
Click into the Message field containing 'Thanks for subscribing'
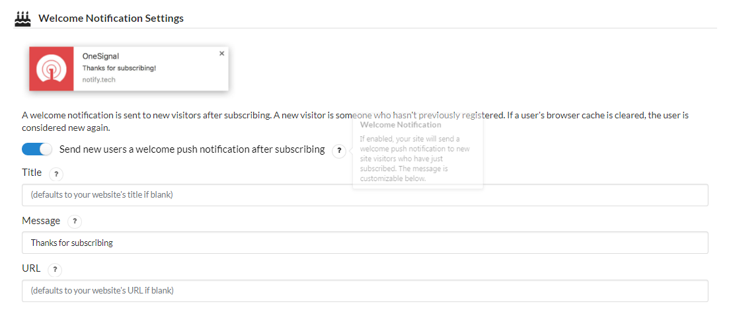coord(365,243)
